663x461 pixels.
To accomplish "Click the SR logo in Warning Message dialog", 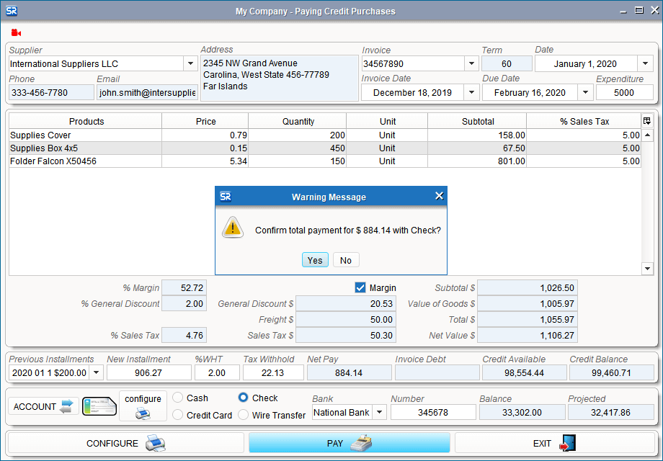I will 226,197.
